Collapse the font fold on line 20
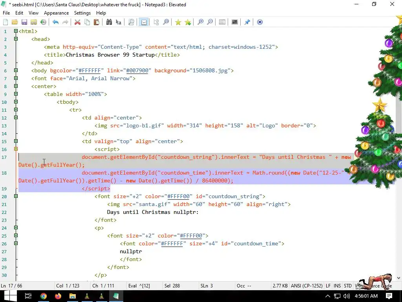The height and width of the screenshot is (302, 402). tap(16, 196)
